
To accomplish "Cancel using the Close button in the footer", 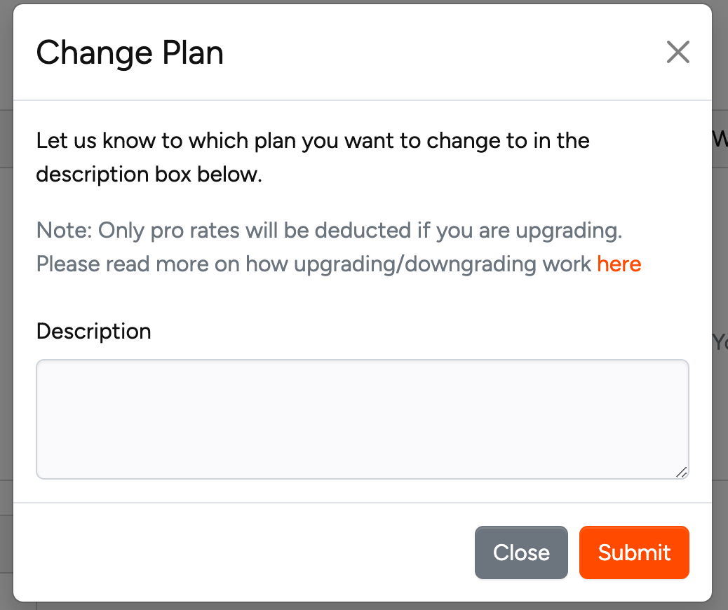I will (520, 553).
